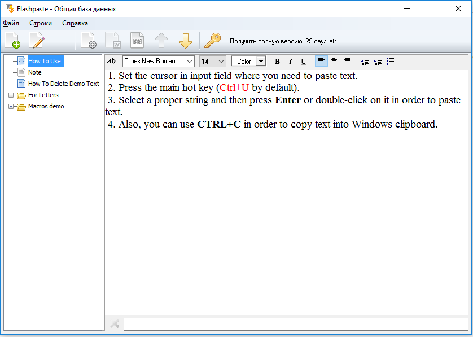This screenshot has width=473, height=337.
Task: Click the plain text document toolbar icon
Action: 137,40
